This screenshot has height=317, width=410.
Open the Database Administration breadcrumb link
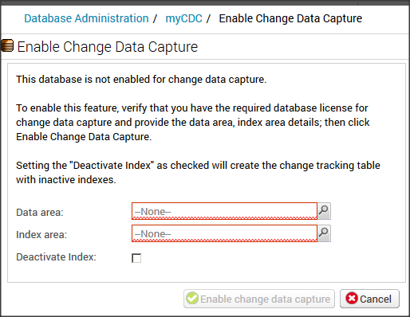click(x=86, y=18)
